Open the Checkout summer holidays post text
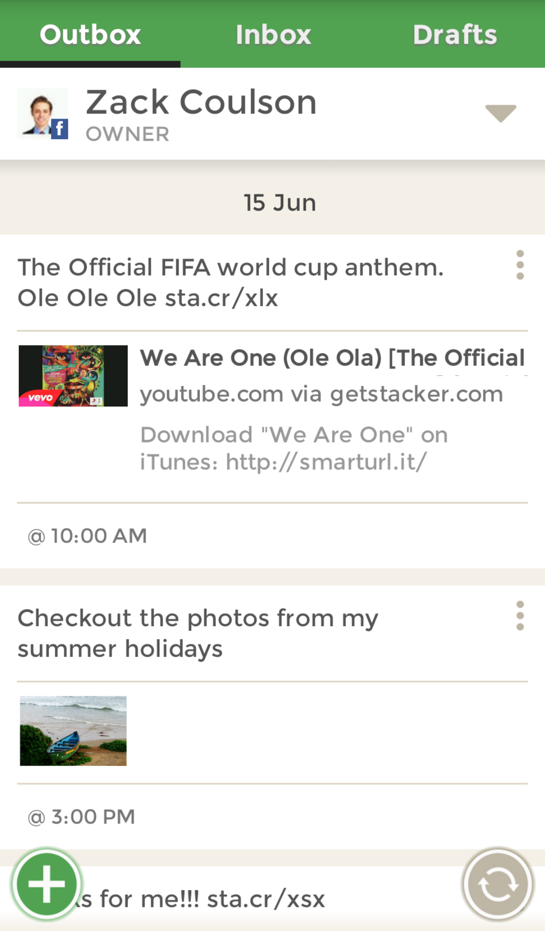The image size is (545, 931). pos(198,633)
